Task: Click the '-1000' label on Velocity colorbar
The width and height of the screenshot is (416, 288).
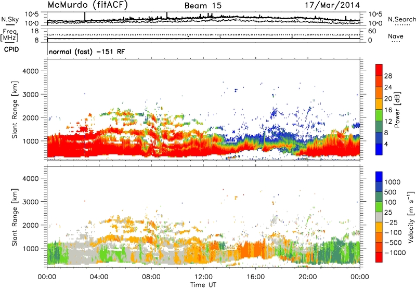Action: click(395, 253)
